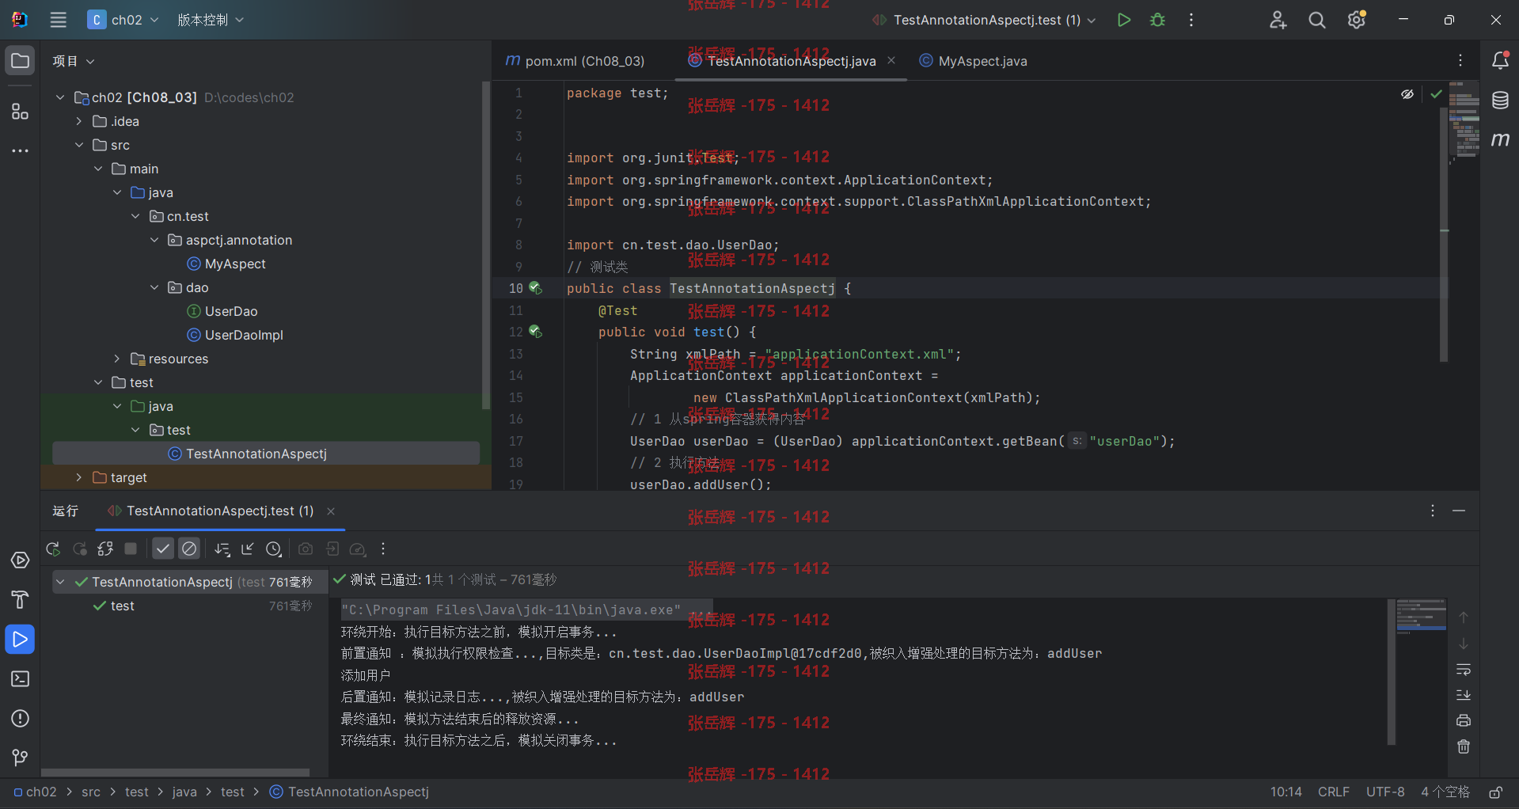Screen dimensions: 1519x809
Task: Click UTF-8 encoding in status bar
Action: 1385,792
